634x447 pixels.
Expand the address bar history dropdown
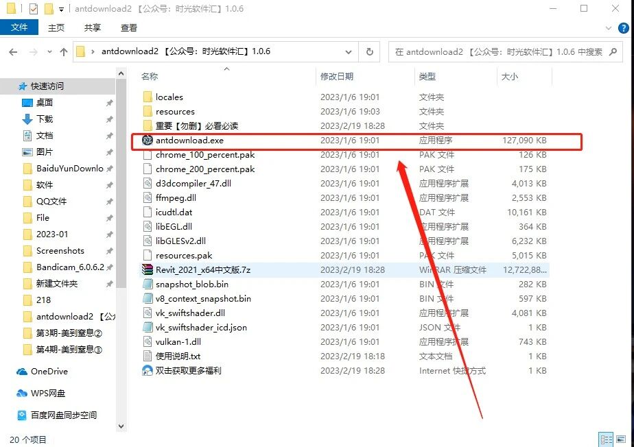click(348, 51)
